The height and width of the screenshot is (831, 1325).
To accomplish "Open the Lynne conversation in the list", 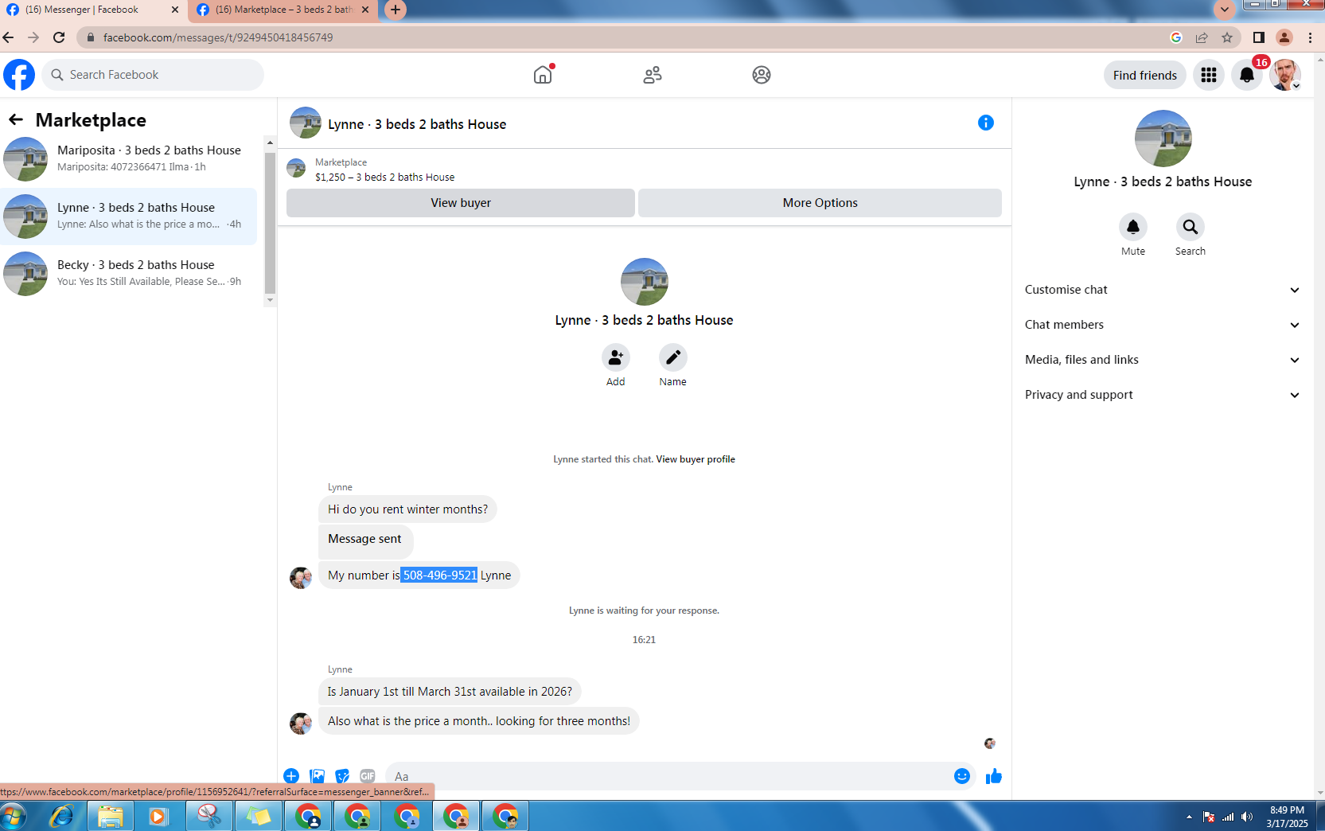I will click(129, 216).
